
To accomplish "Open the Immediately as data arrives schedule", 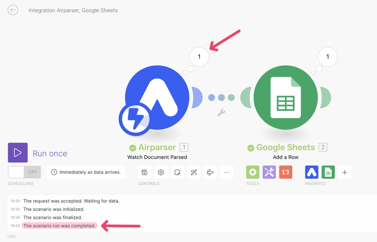I will [86, 172].
